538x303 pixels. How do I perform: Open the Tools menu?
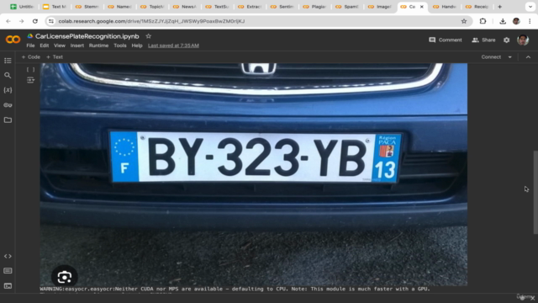119,45
